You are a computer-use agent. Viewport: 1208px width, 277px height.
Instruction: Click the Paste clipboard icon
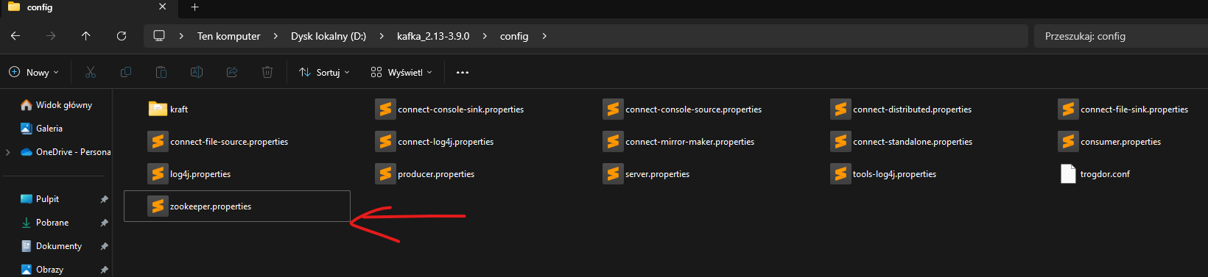161,72
